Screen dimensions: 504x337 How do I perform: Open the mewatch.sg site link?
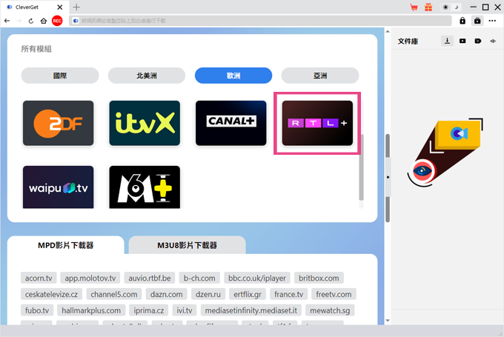point(330,310)
